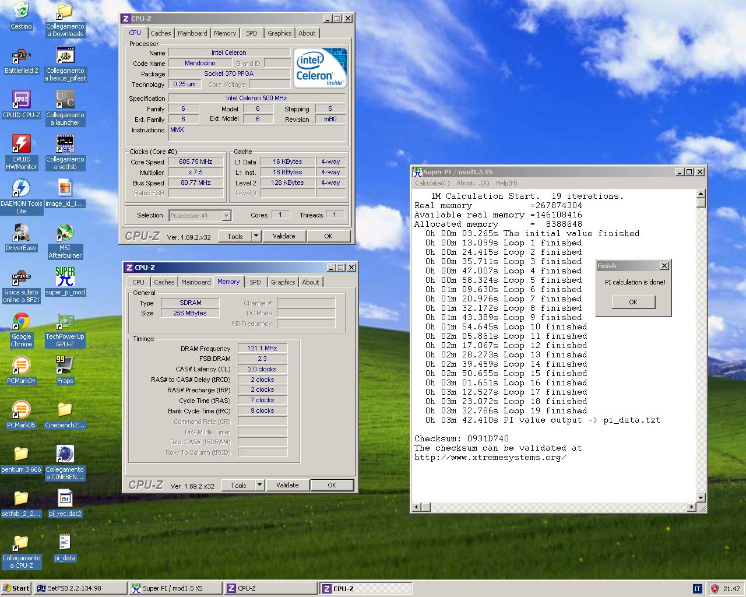Click DRAM Frequency 121.1 MHz field
This screenshot has width=746, height=597.
coord(262,348)
